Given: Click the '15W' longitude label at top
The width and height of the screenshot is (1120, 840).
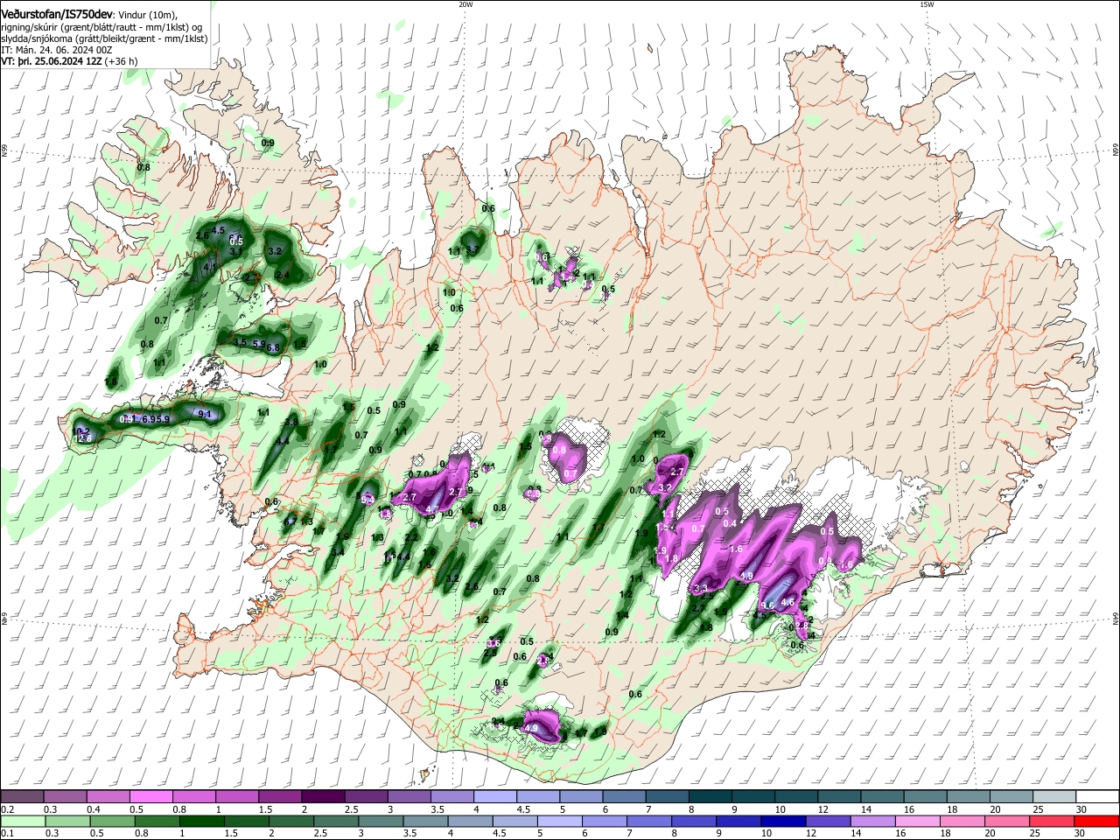Looking at the screenshot, I should pos(927,3).
